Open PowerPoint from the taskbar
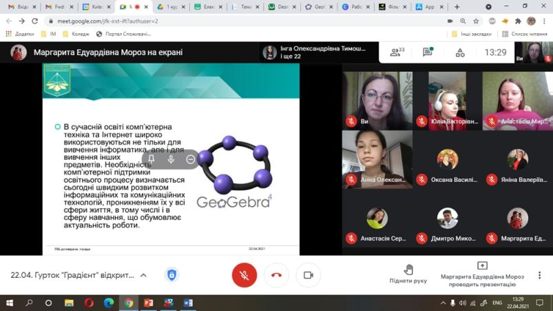553x311 pixels. point(149,303)
